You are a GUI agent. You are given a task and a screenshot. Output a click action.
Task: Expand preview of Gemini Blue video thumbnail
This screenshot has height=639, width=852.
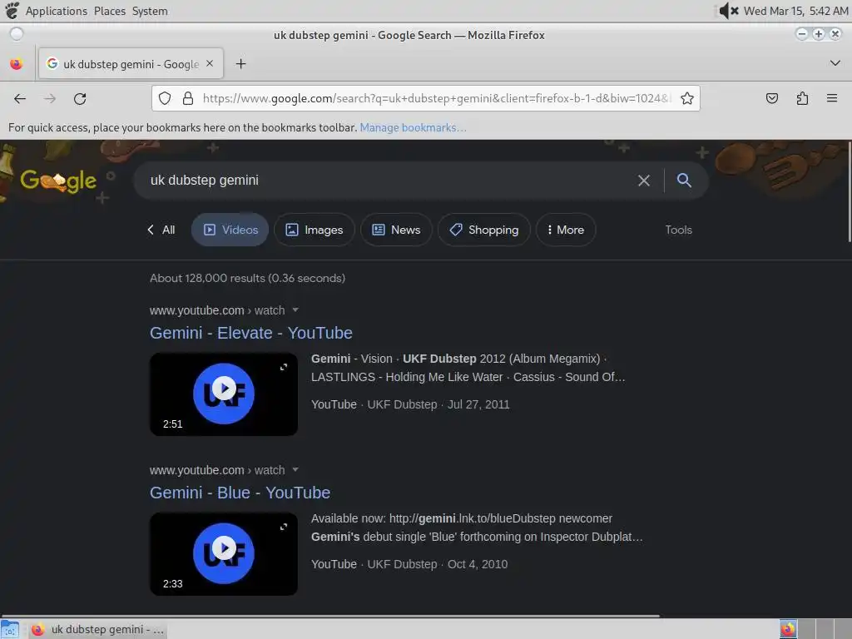click(284, 527)
